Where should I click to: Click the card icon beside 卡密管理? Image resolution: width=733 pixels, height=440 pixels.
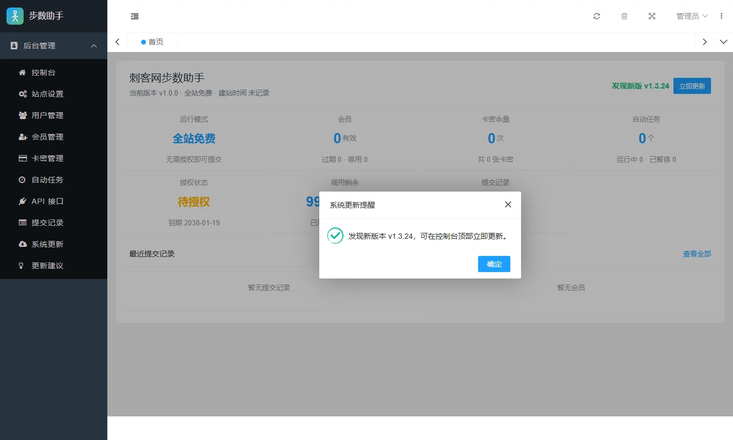point(23,158)
